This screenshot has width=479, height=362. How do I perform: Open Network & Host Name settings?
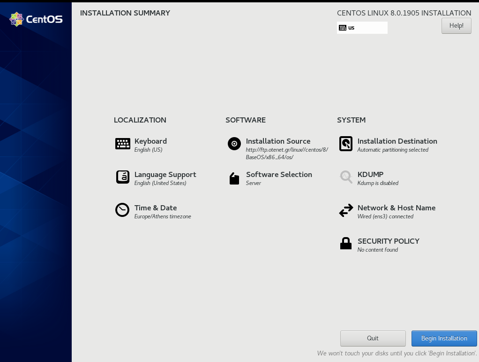pyautogui.click(x=396, y=208)
